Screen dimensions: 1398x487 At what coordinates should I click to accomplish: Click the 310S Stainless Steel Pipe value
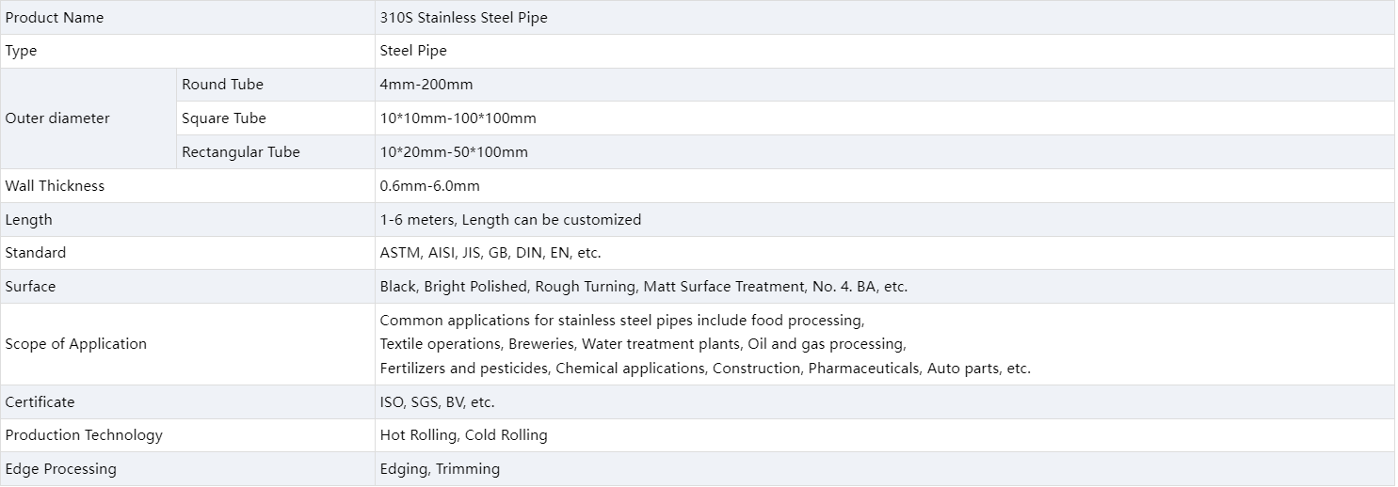(x=463, y=18)
